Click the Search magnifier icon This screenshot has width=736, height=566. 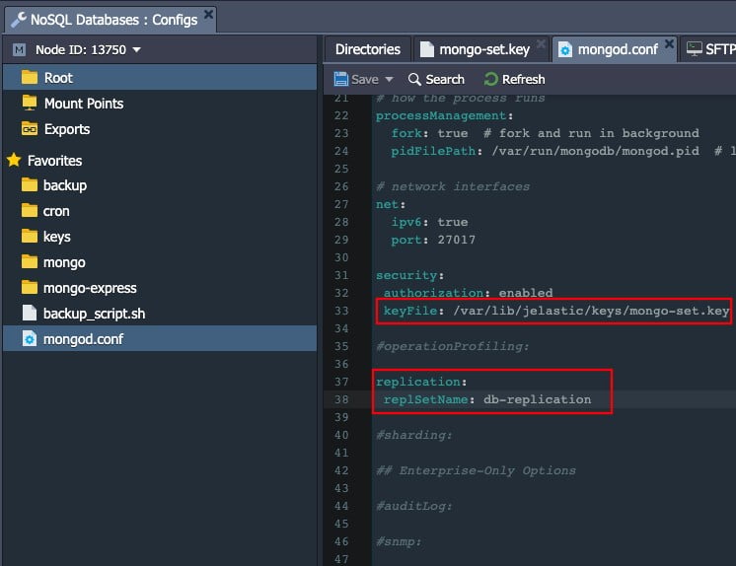pyautogui.click(x=414, y=79)
